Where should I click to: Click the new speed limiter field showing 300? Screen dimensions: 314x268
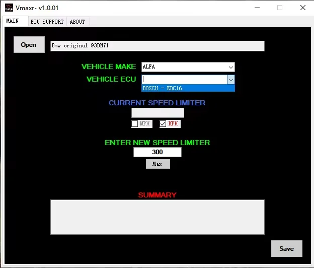click(157, 152)
